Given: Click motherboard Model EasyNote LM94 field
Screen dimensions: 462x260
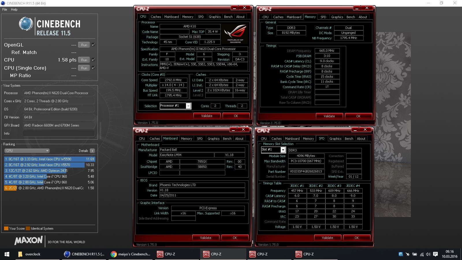Looking at the screenshot, I should click(x=187, y=155).
